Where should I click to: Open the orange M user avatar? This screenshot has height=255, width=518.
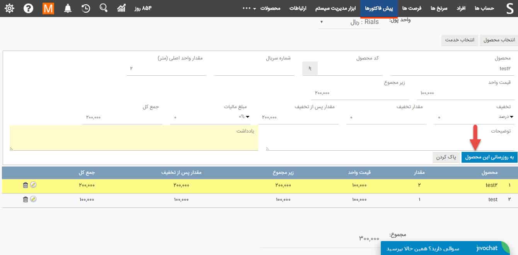click(48, 8)
